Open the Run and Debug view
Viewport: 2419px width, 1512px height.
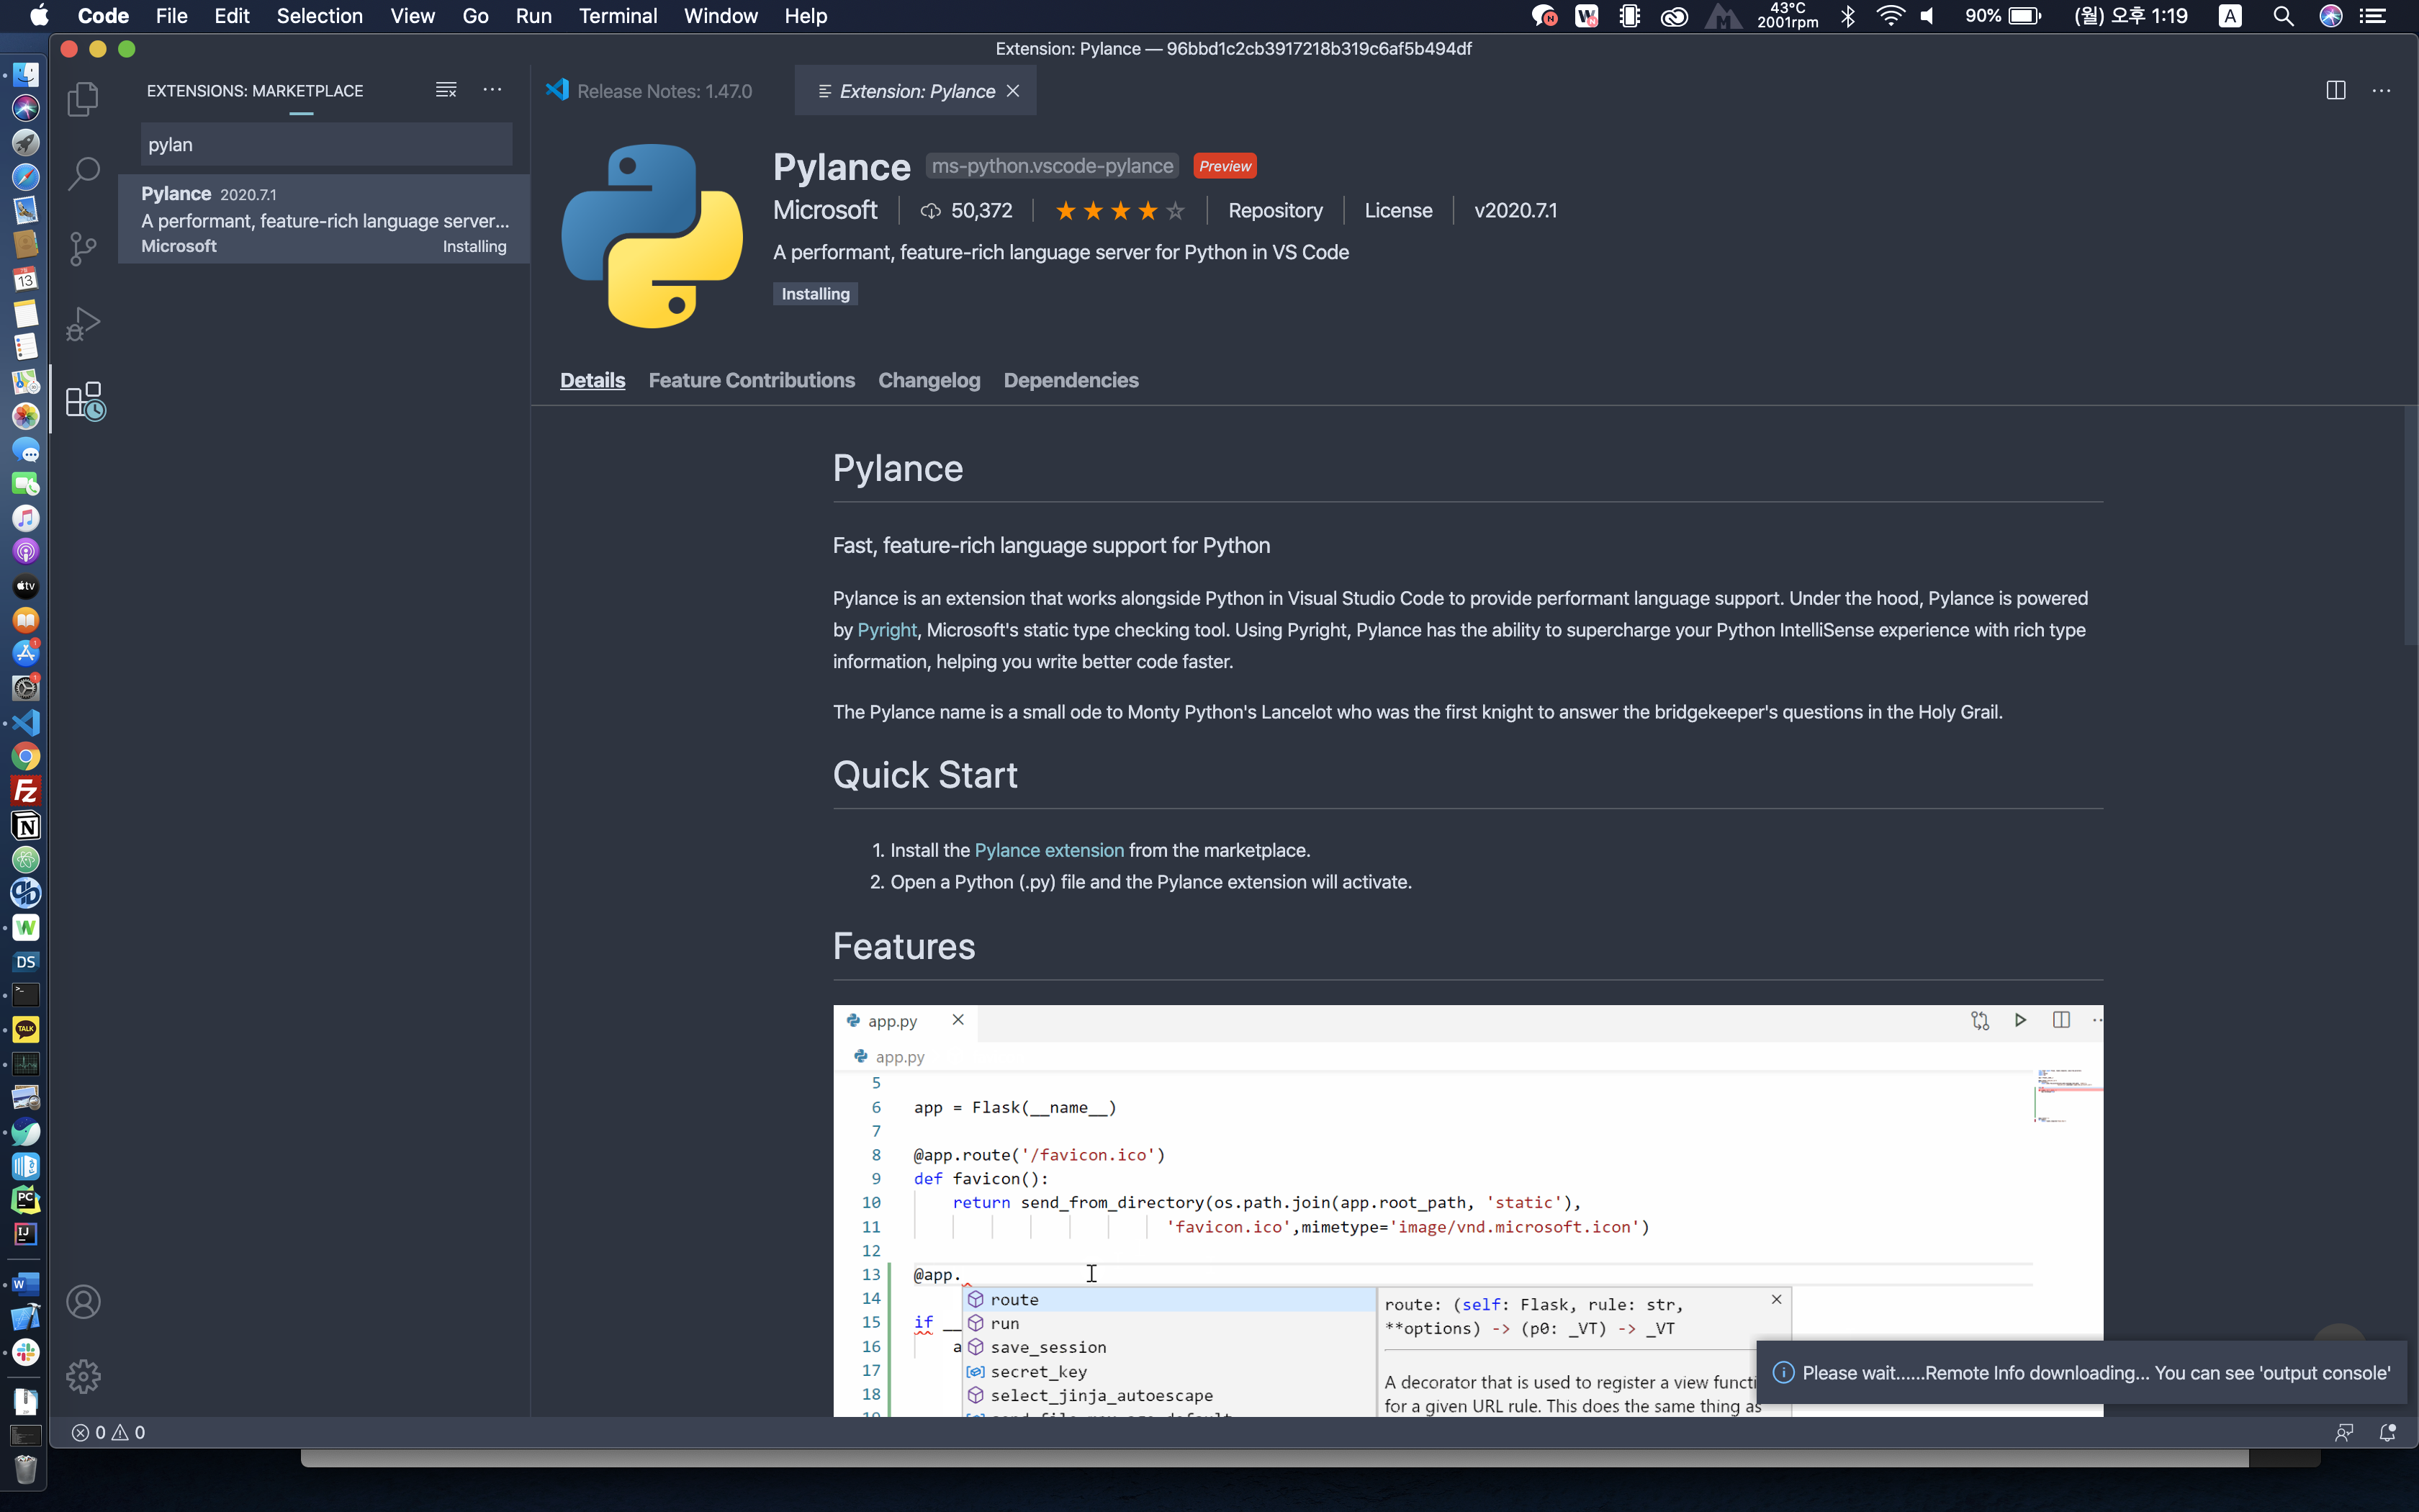click(83, 323)
